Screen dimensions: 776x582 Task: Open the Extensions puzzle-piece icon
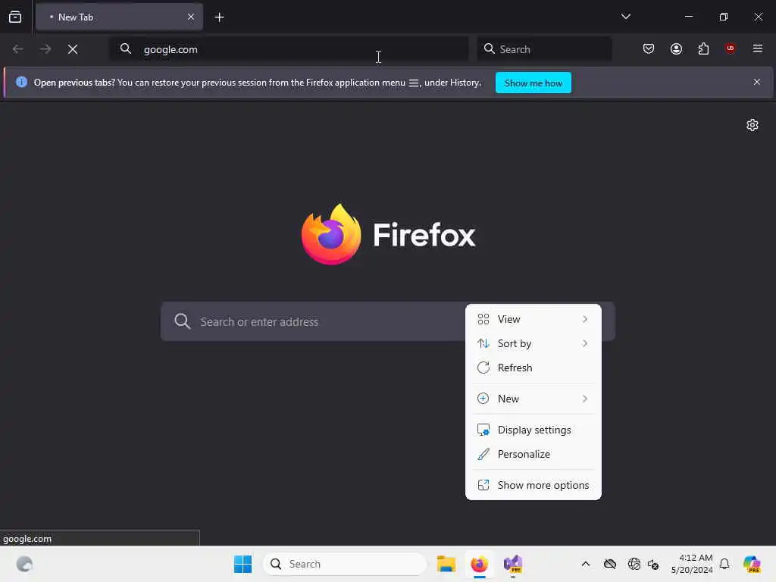pos(703,48)
